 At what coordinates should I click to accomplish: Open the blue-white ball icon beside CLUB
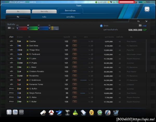click(108, 113)
